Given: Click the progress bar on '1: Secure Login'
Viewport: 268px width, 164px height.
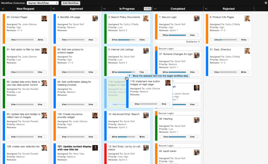Looking at the screenshot, I should click(x=178, y=35).
